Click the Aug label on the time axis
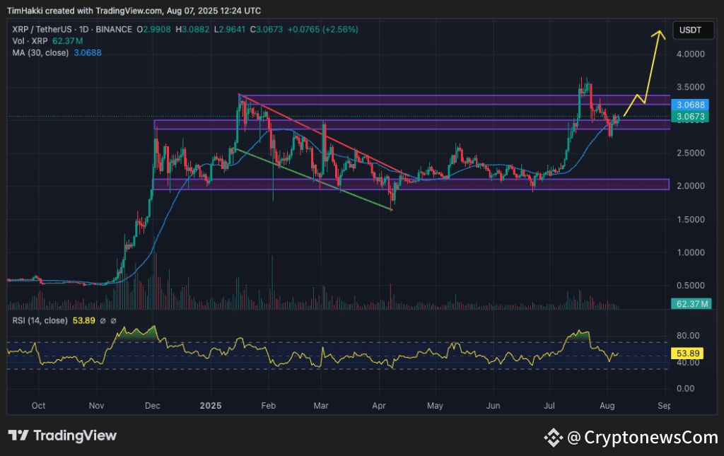Viewport: 724px width, 456px height. tap(607, 406)
